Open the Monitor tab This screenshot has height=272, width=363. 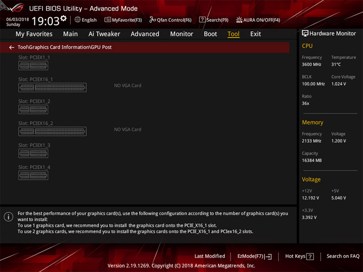[x=181, y=34]
